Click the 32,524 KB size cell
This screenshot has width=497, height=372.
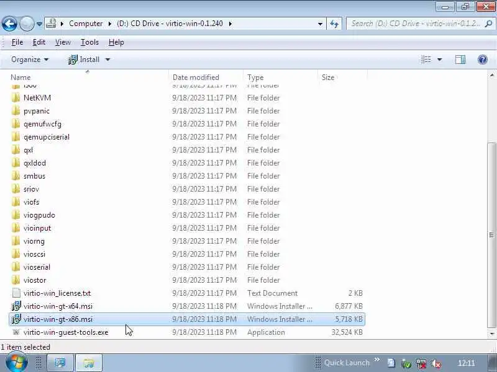pos(347,332)
